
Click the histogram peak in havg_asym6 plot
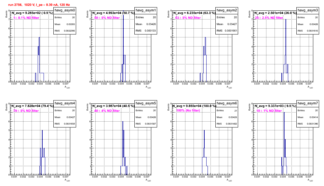204,131
